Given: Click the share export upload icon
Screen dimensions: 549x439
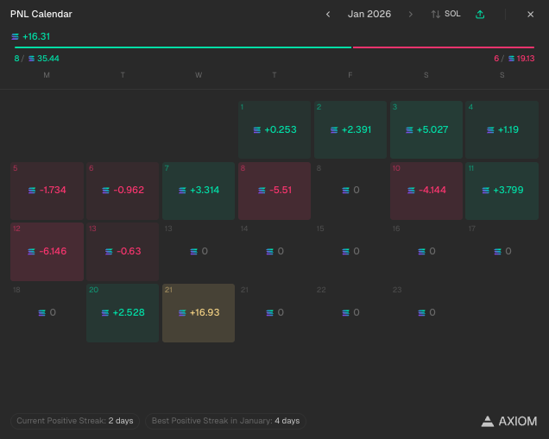Looking at the screenshot, I should (480, 15).
